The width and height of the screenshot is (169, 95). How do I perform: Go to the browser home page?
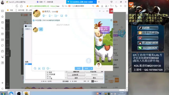21,6
